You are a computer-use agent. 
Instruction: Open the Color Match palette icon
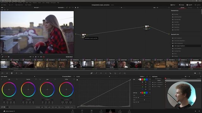coord(7,73)
